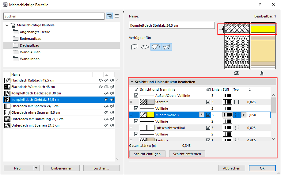281x175 pixels.
Task: Open Mineralwolle 3 material popup arrow
Action: (x=202, y=115)
